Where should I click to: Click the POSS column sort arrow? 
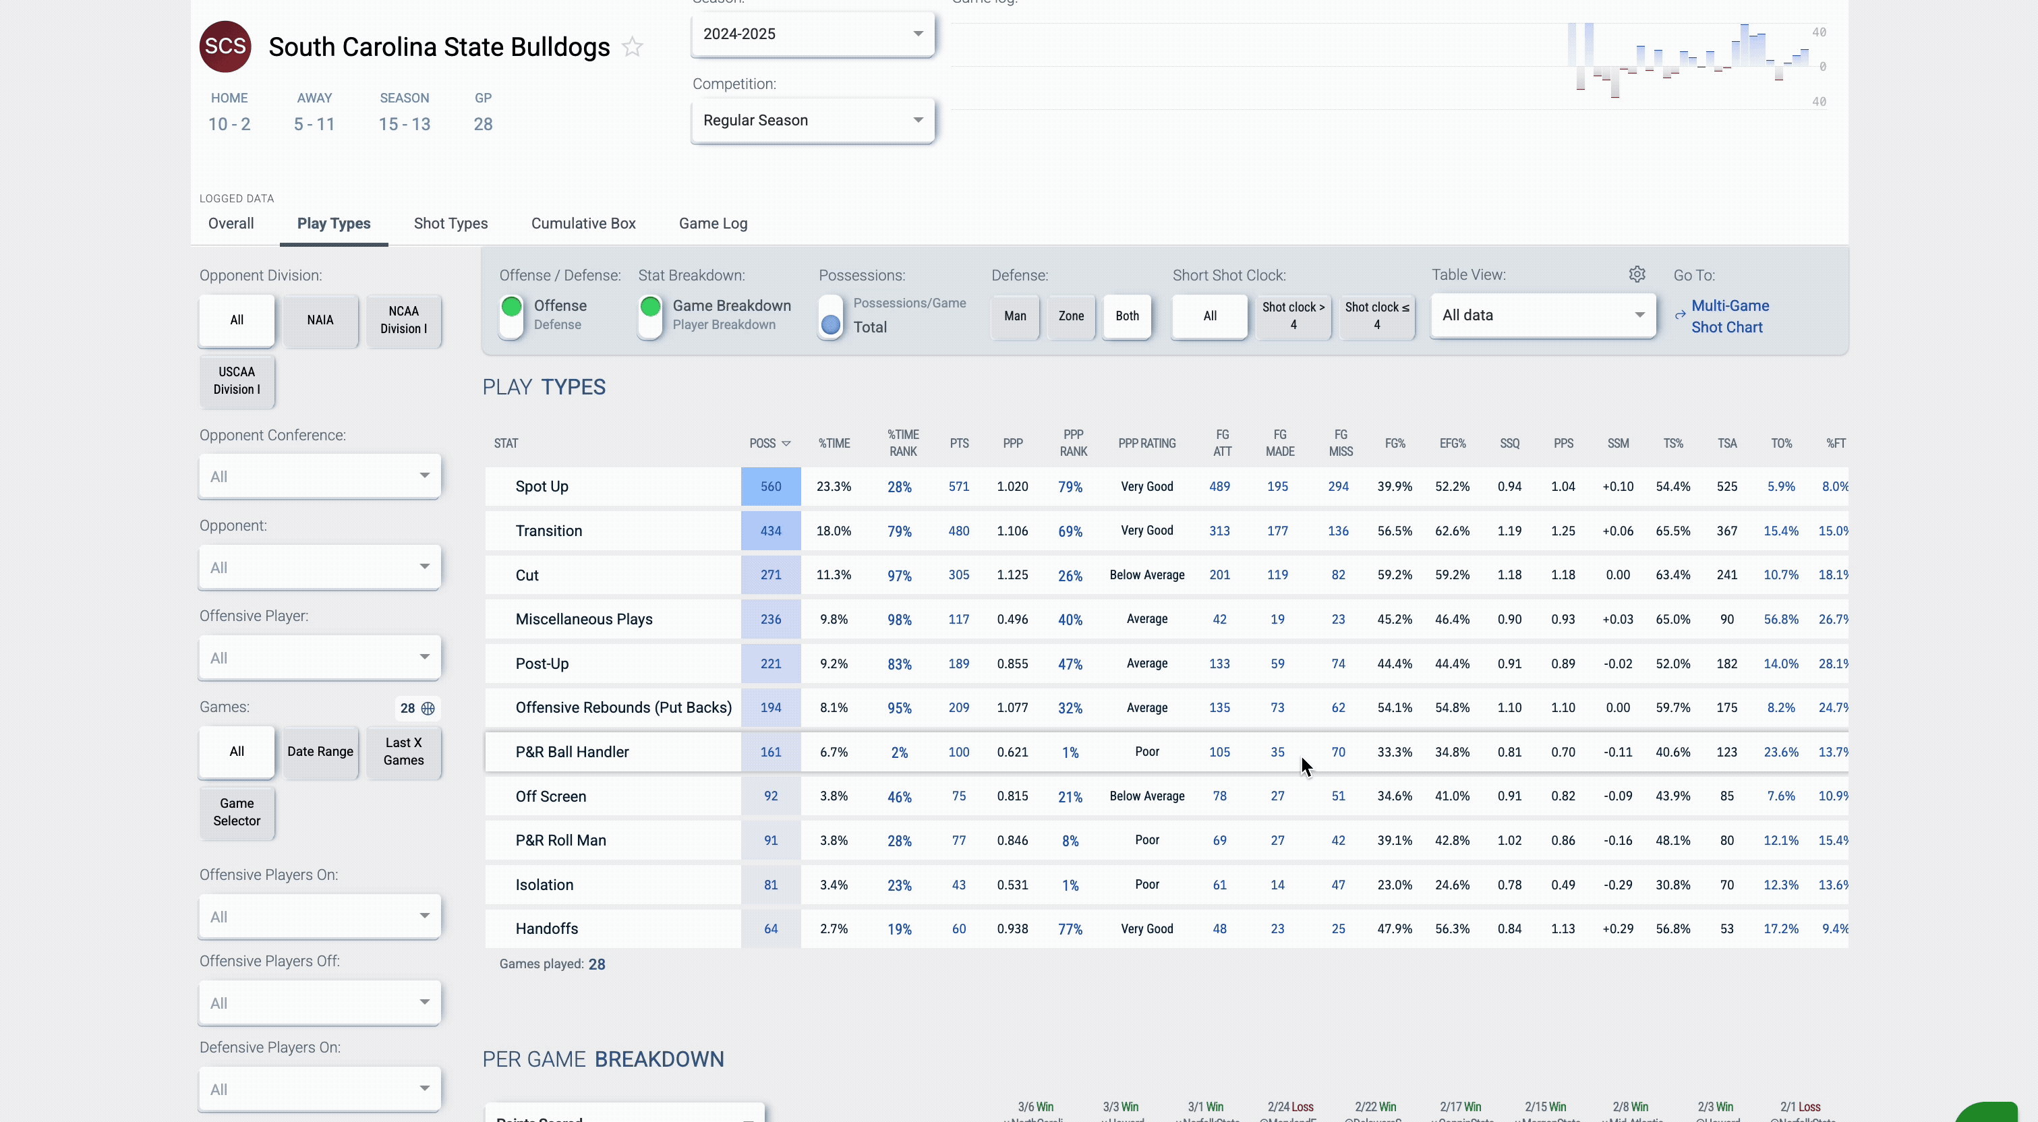[786, 444]
